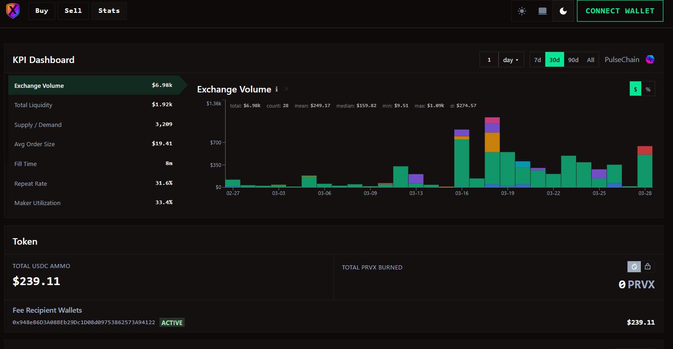Click the tall multicolor bar before 03-19

tap(492, 152)
